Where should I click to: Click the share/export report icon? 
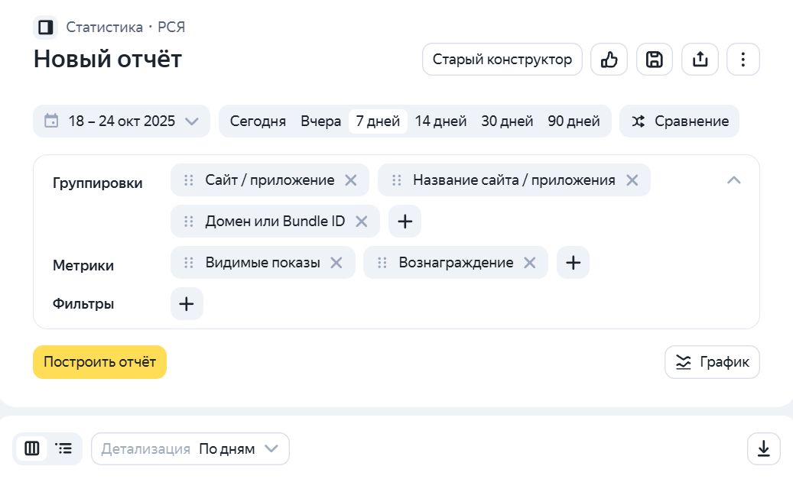coord(700,60)
